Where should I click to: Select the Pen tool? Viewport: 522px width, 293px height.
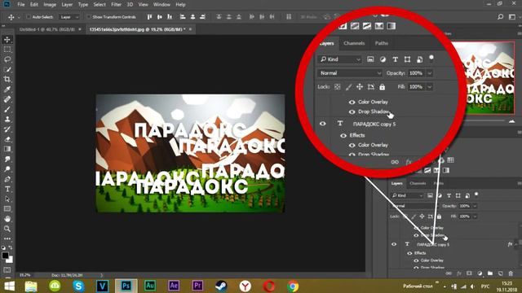pos(7,179)
